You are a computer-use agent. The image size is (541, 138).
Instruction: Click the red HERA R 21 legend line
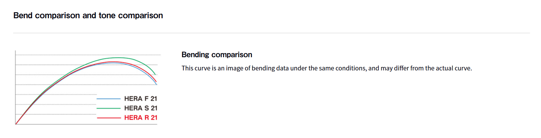(109, 118)
